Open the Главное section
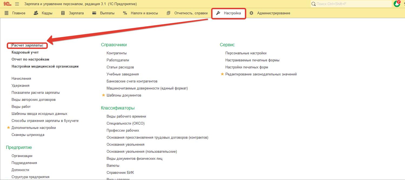The height and width of the screenshot is (180, 405). (x=15, y=13)
